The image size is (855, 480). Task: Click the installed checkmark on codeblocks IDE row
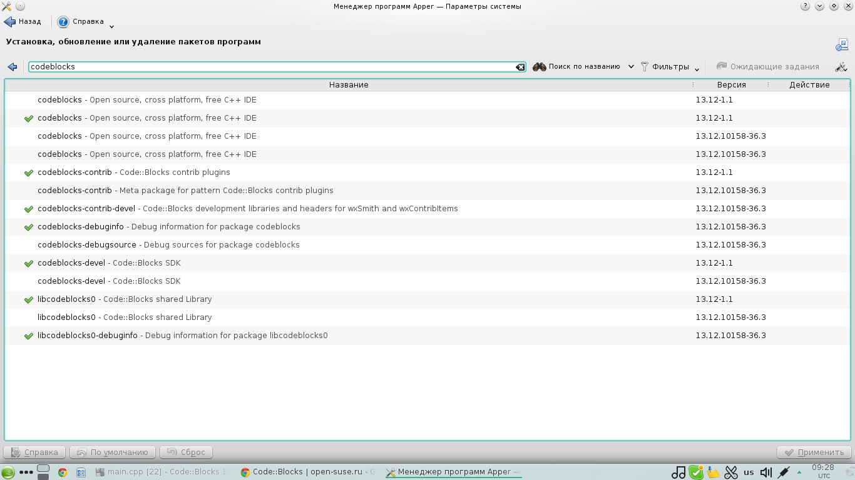tap(28, 118)
